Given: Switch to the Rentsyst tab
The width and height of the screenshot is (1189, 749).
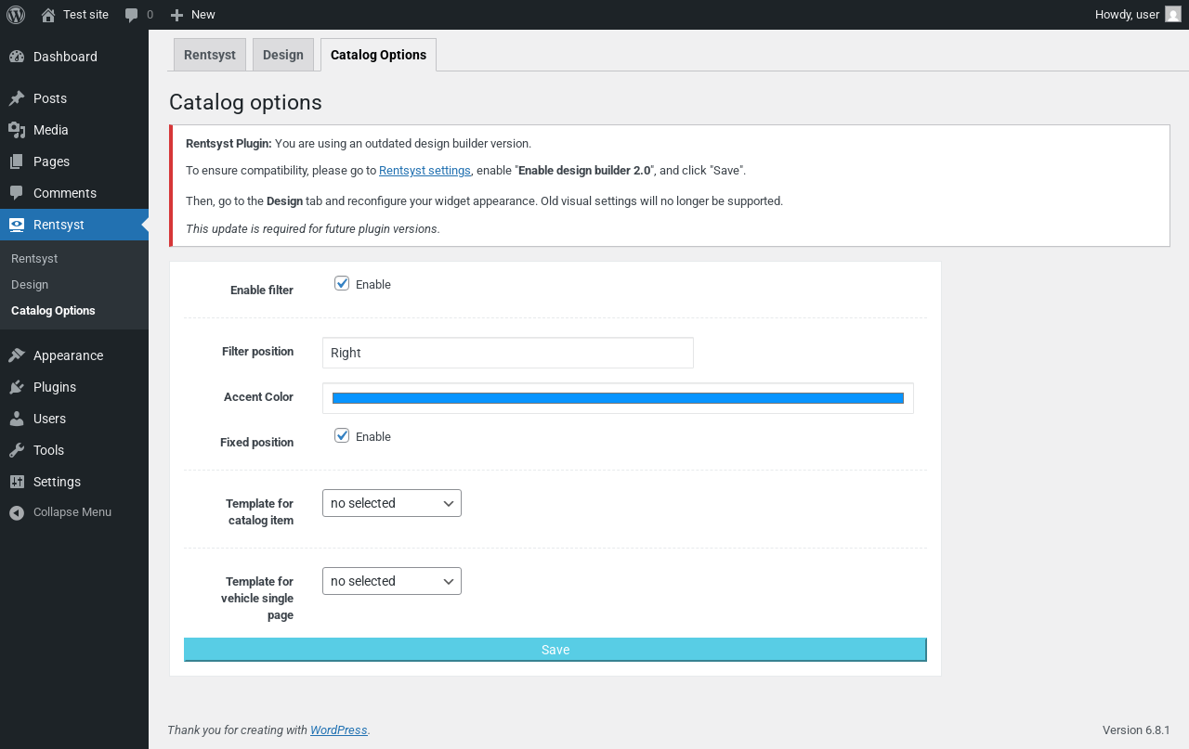Looking at the screenshot, I should 210,55.
